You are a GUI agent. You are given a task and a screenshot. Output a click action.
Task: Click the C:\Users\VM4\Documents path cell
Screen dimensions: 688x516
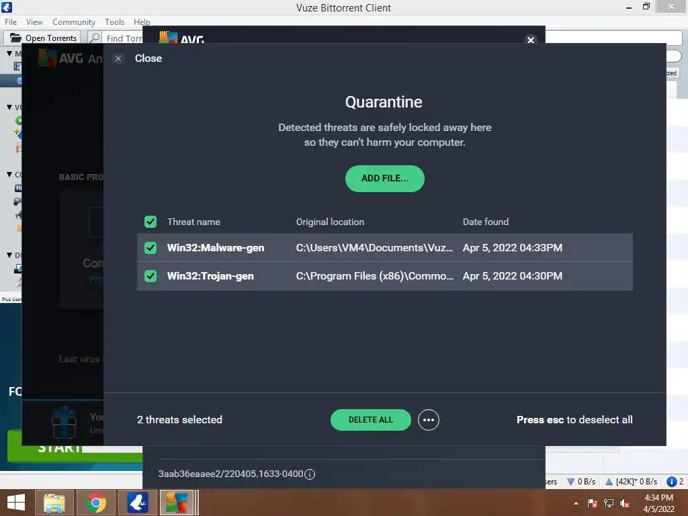coord(374,248)
